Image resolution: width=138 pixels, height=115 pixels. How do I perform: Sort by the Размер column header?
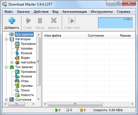pyautogui.click(x=121, y=36)
